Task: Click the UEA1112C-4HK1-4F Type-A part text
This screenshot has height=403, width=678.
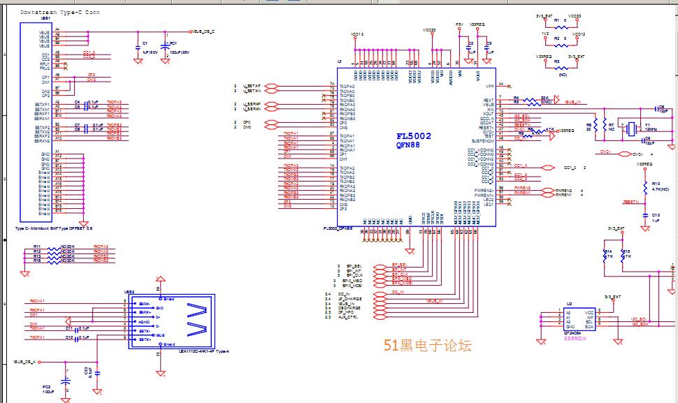Action: 203,351
